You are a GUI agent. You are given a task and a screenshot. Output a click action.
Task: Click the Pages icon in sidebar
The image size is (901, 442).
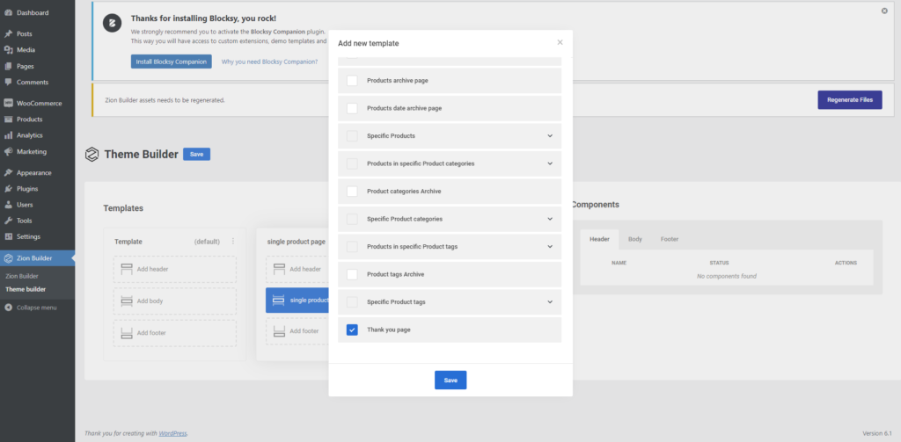click(8, 66)
